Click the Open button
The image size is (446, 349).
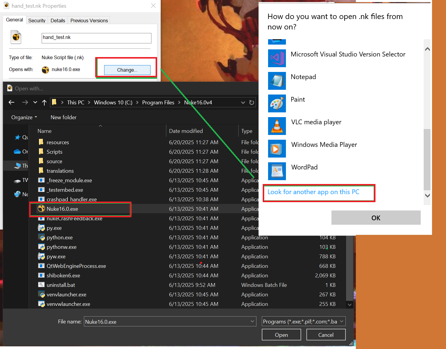[x=281, y=335]
